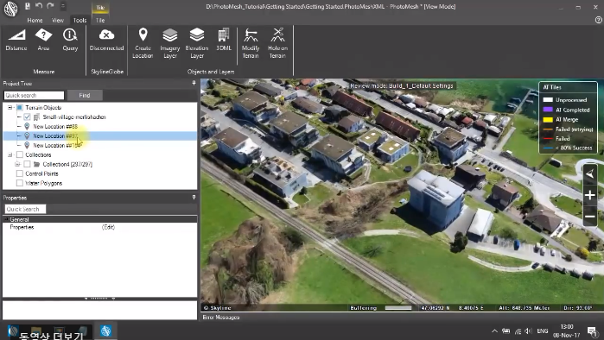
Task: Add an Elevation Layer
Action: click(197, 43)
